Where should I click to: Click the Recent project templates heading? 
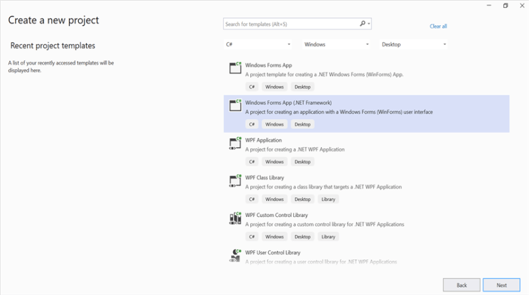[x=52, y=46]
